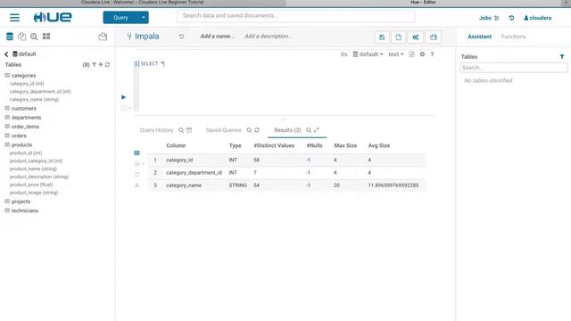This screenshot has width=571, height=321.
Task: Refresh the Saved Queries list
Action: pos(257,130)
